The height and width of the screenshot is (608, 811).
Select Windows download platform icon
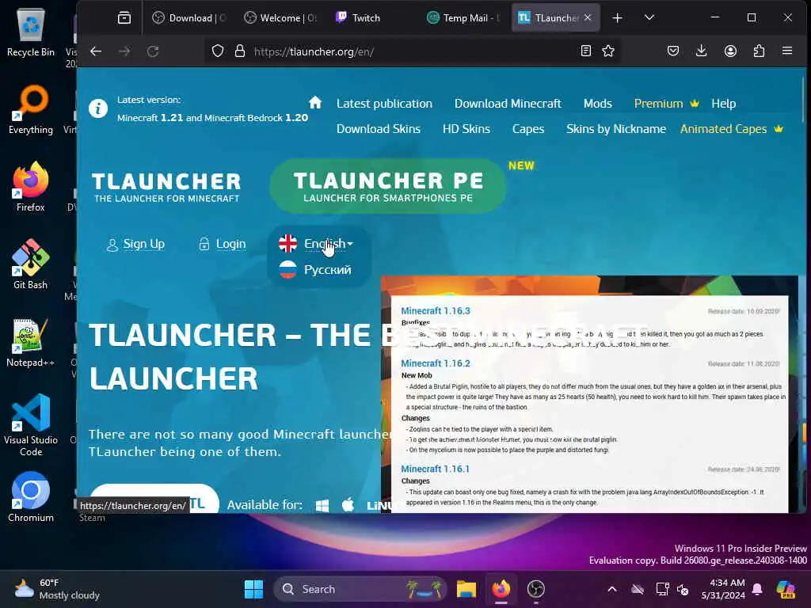[x=322, y=505]
